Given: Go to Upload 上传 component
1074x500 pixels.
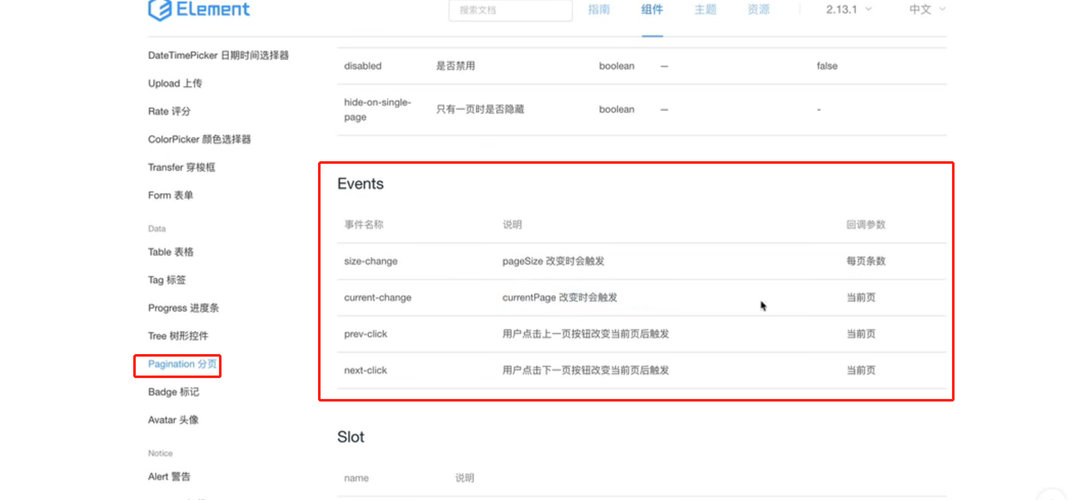Looking at the screenshot, I should coord(175,83).
